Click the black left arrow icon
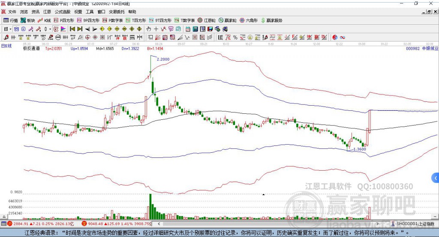This screenshot has width=439, height=237. click(87, 29)
